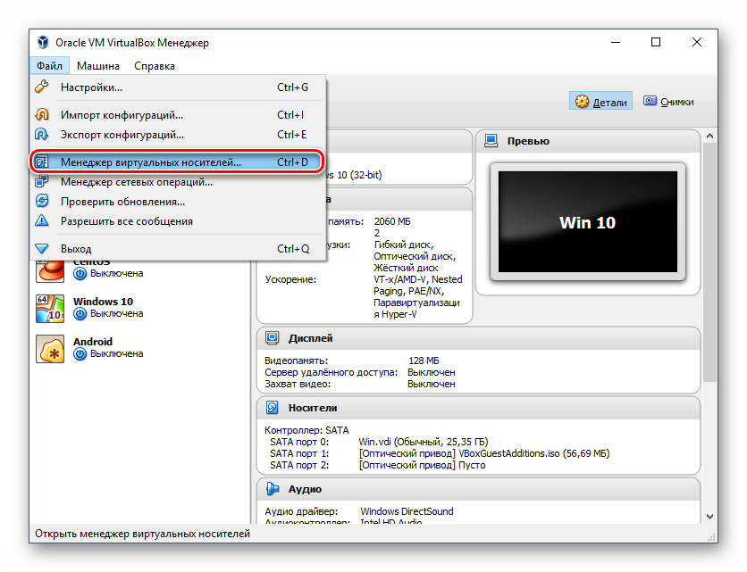Click the details scrollbar down arrow
Screen dimensions: 747x572
[x=709, y=517]
